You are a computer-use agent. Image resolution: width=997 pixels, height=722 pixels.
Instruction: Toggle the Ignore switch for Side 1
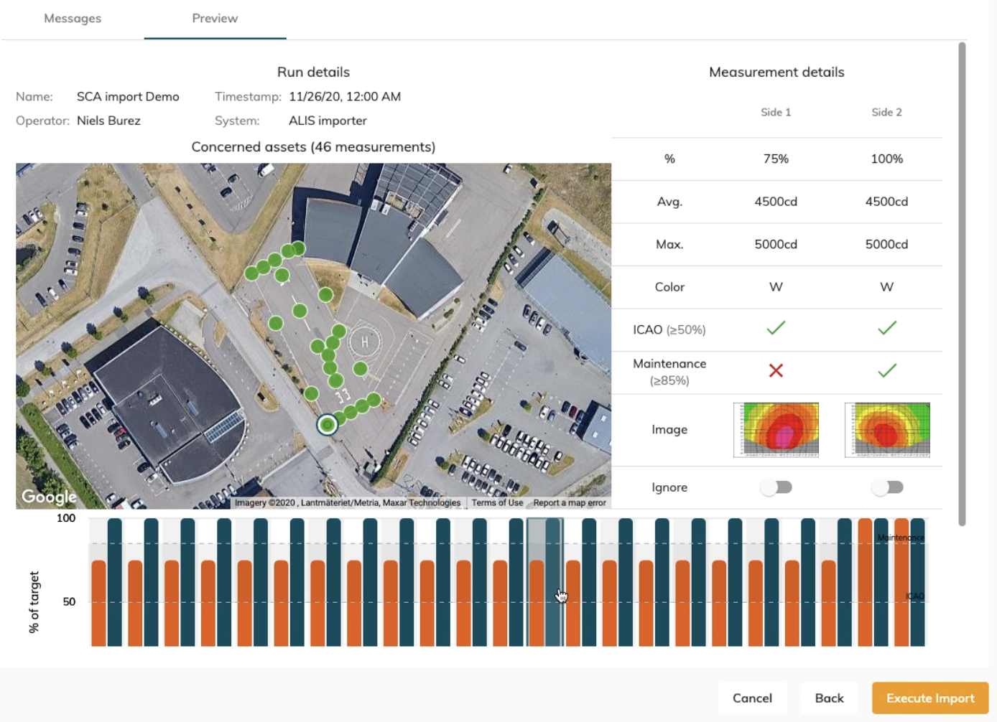(776, 487)
